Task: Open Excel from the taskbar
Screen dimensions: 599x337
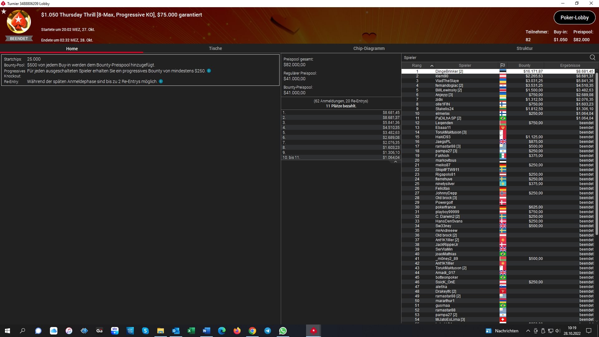Action: pyautogui.click(x=191, y=331)
